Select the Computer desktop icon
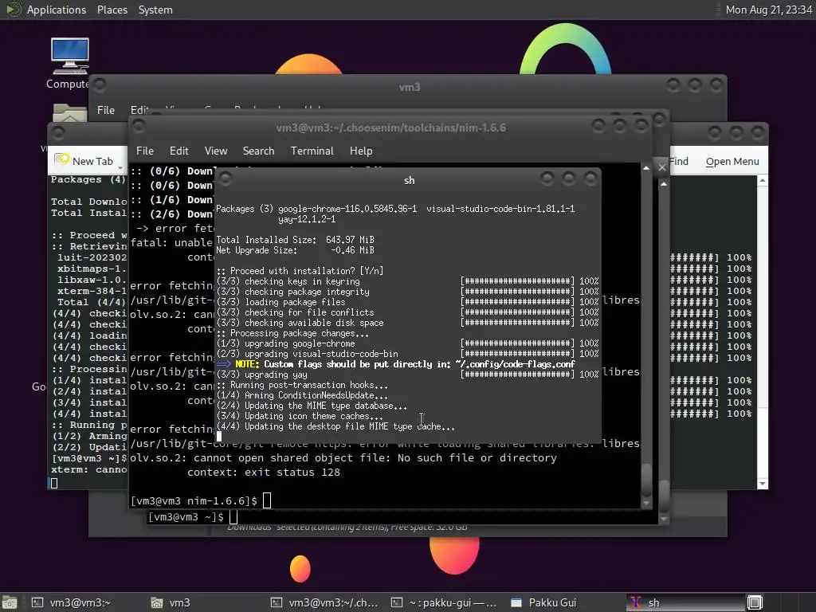Screen dimensions: 816x612 70,64
